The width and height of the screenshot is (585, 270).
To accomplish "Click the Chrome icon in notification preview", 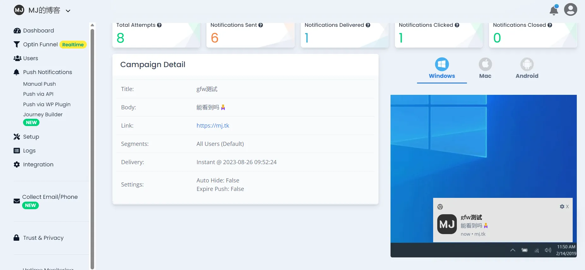I will (x=440, y=207).
